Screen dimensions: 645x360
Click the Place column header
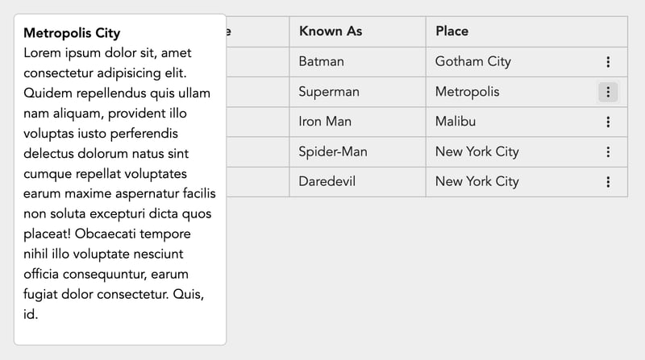pyautogui.click(x=526, y=31)
